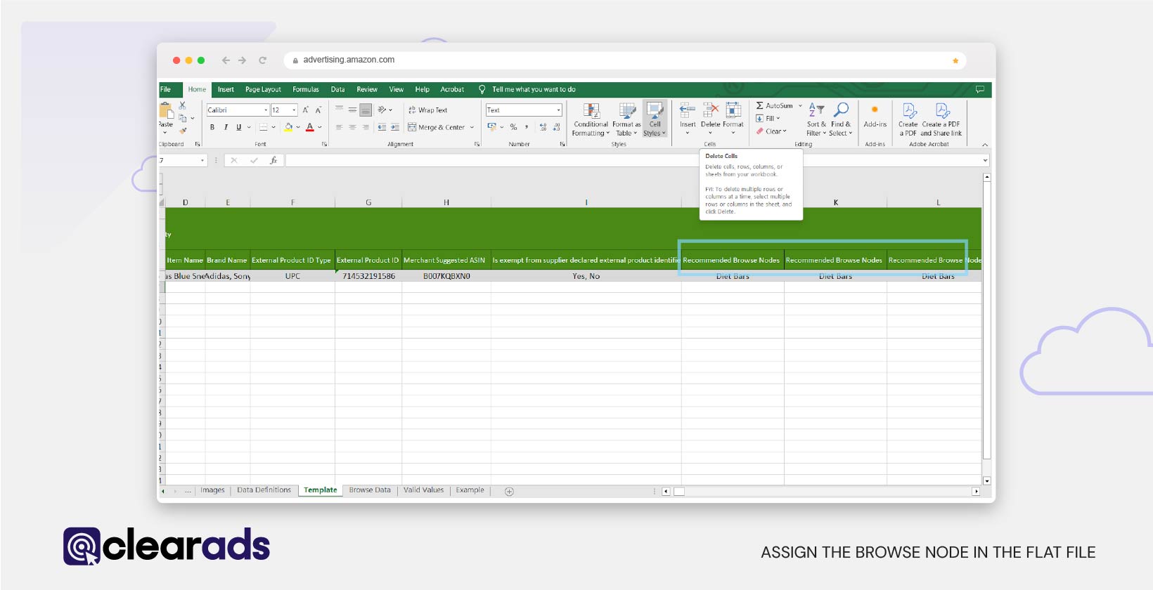The image size is (1153, 590).
Task: Switch to the Page Layout tab
Action: click(263, 89)
